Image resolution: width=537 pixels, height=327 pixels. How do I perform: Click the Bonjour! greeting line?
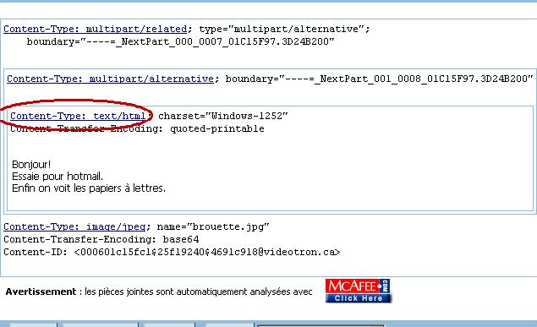[31, 165]
